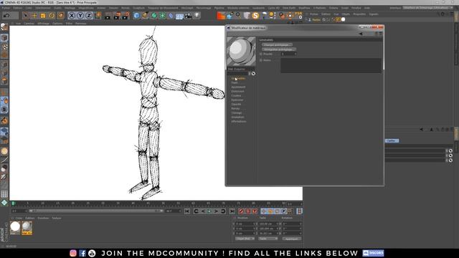Open the blue deformer objects icon
Image resolution: width=459 pixels, height=258 pixels.
(171, 16)
